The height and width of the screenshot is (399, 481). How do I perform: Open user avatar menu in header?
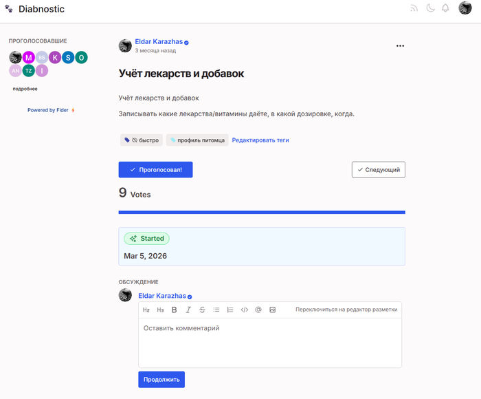[465, 8]
